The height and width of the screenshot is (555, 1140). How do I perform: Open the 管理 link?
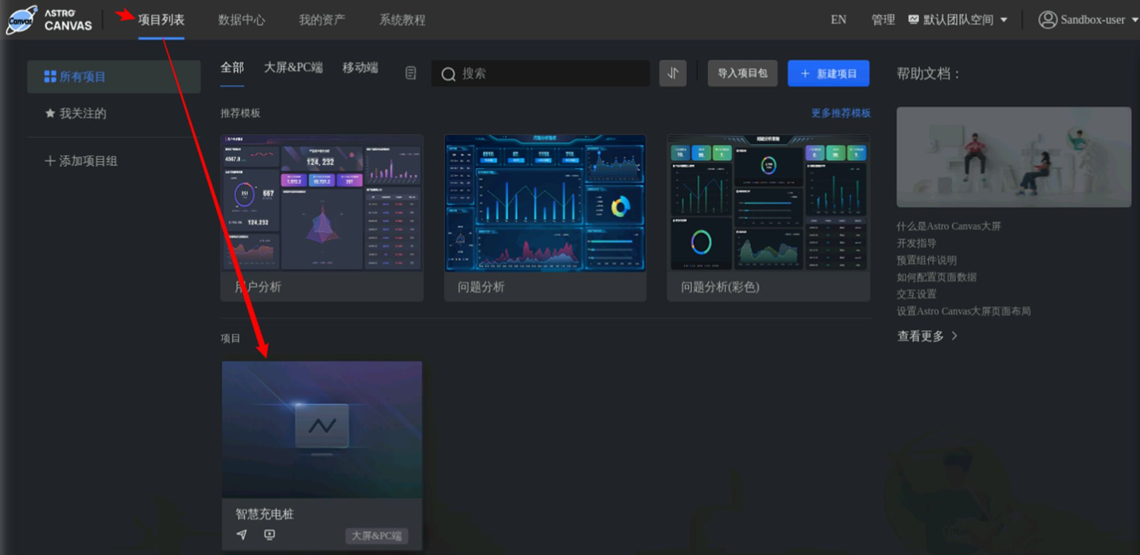click(x=883, y=20)
